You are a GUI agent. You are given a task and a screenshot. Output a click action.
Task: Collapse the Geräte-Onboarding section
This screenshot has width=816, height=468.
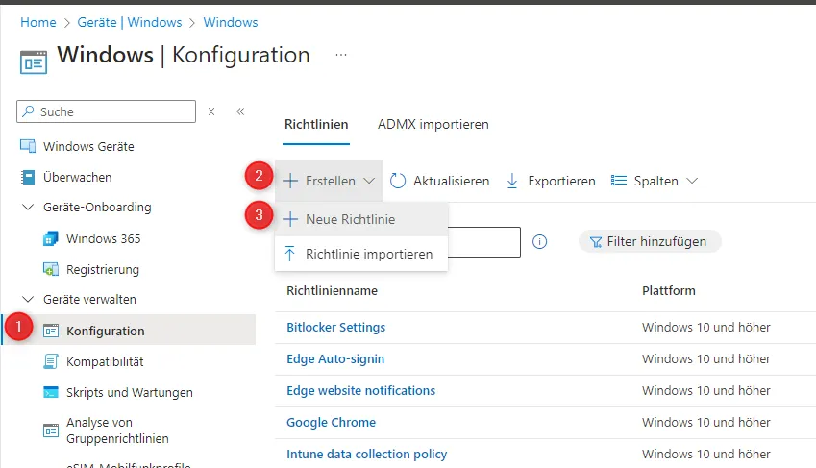[x=27, y=208]
